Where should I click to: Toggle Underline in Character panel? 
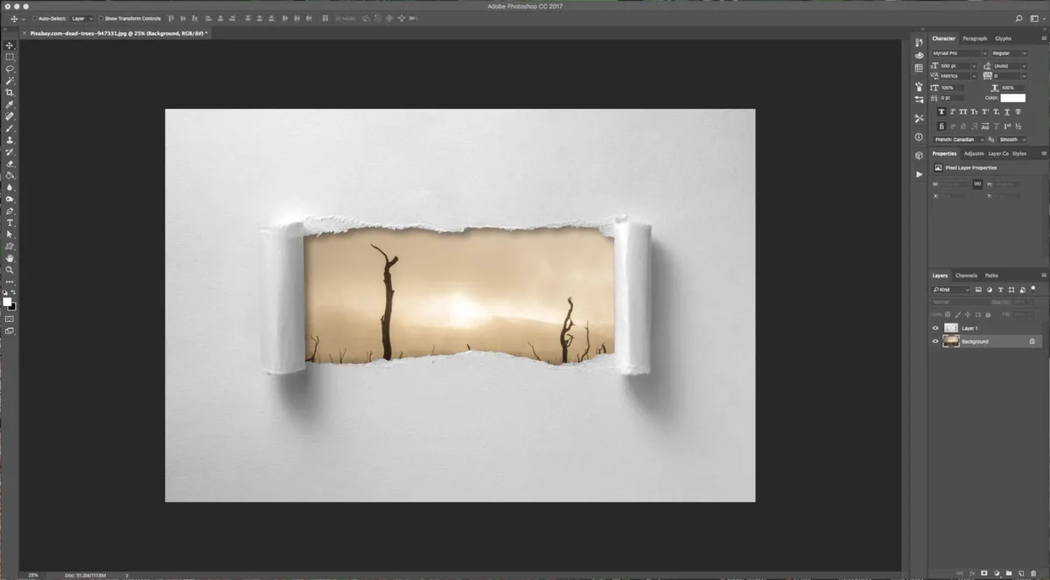1008,112
